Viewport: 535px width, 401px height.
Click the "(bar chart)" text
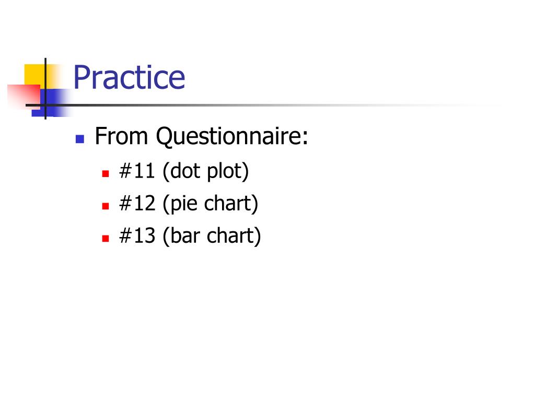(x=212, y=236)
